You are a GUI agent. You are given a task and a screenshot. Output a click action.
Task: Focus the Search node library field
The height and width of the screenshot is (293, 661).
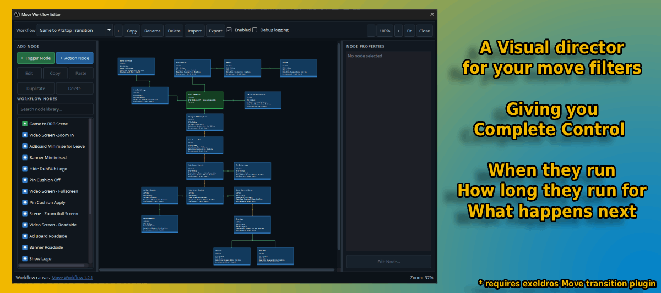point(55,109)
